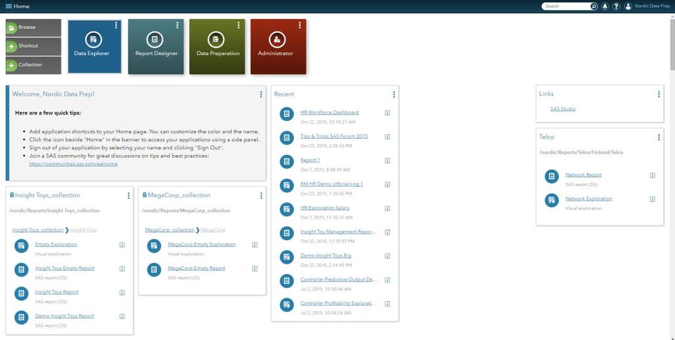This screenshot has height=340, width=675.
Task: Click the Shortcut add button
Action: pyautogui.click(x=33, y=46)
